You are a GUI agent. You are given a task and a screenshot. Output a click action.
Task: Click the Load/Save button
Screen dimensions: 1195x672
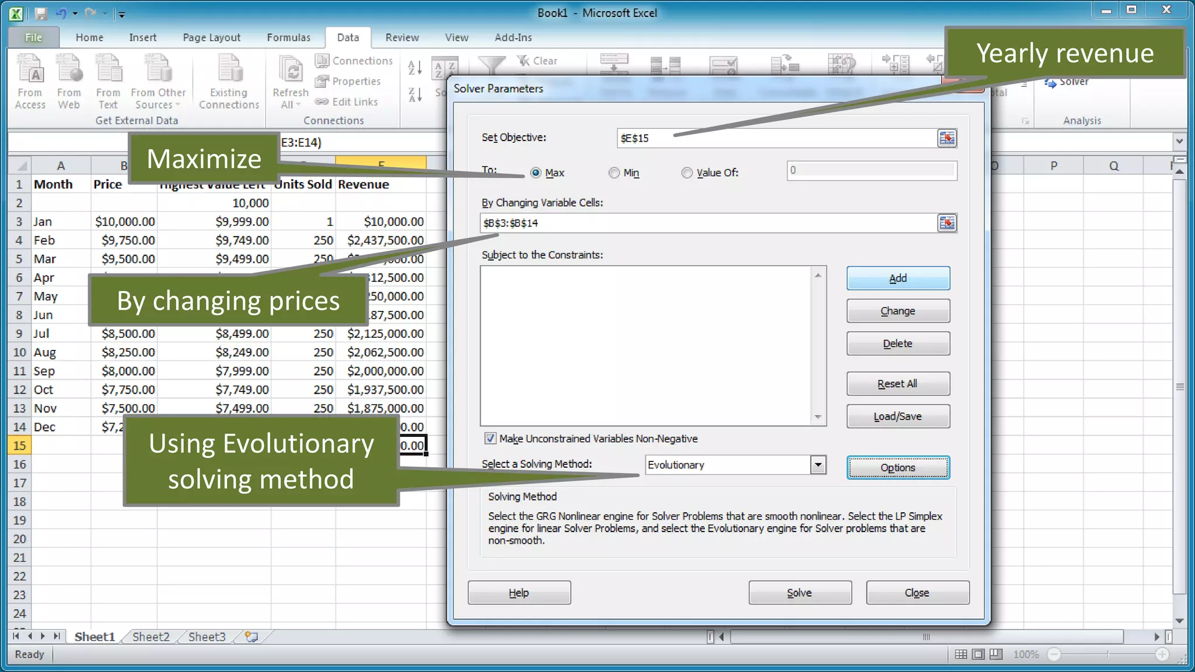click(898, 416)
